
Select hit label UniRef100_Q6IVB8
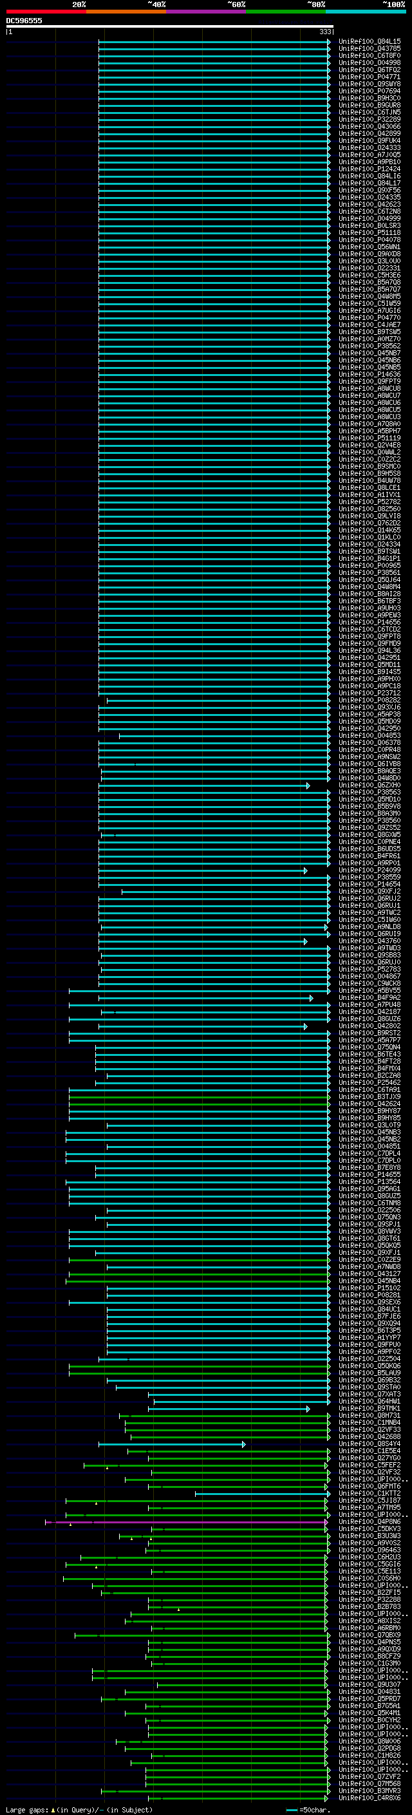point(370,764)
